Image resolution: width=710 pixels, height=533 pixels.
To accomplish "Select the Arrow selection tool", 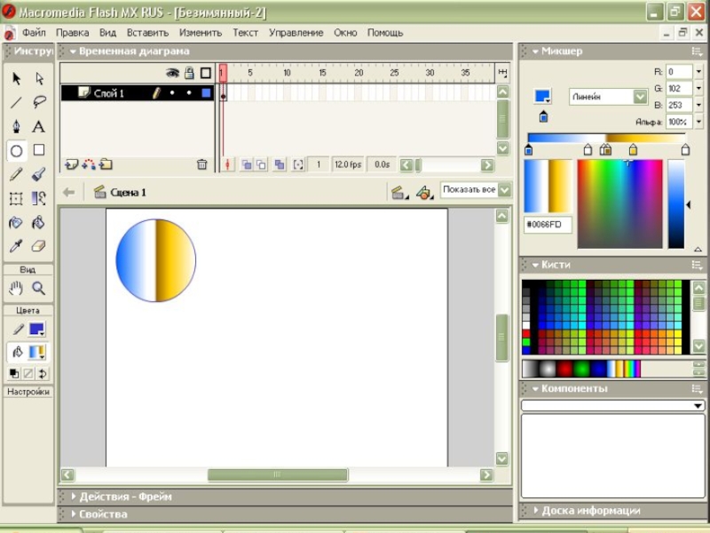I will click(16, 78).
